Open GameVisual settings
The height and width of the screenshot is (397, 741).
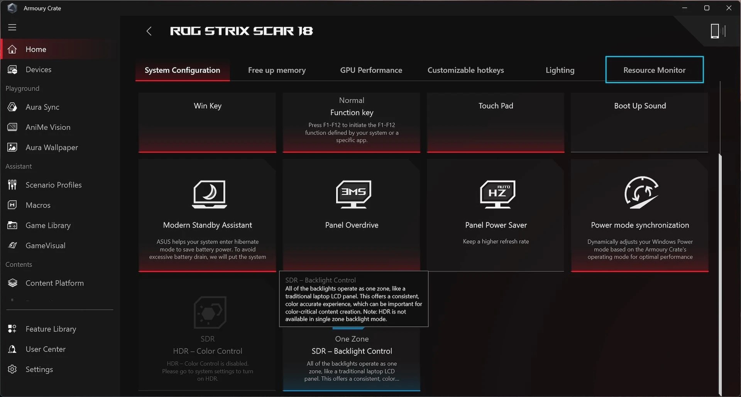click(45, 245)
